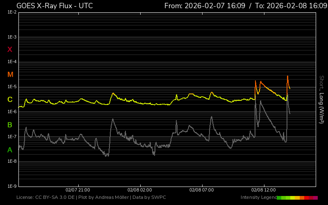Select the 02/08 12:00 time tick
The image size is (328, 205).
point(263,190)
